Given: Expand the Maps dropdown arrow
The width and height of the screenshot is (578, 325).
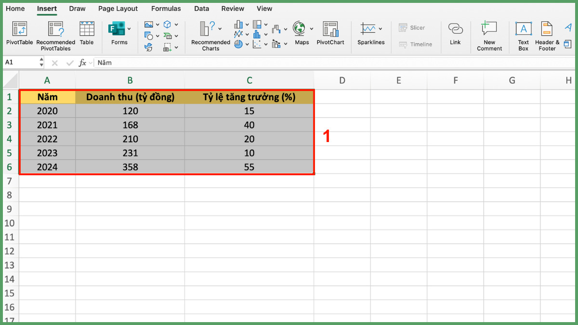Looking at the screenshot, I should (312, 29).
